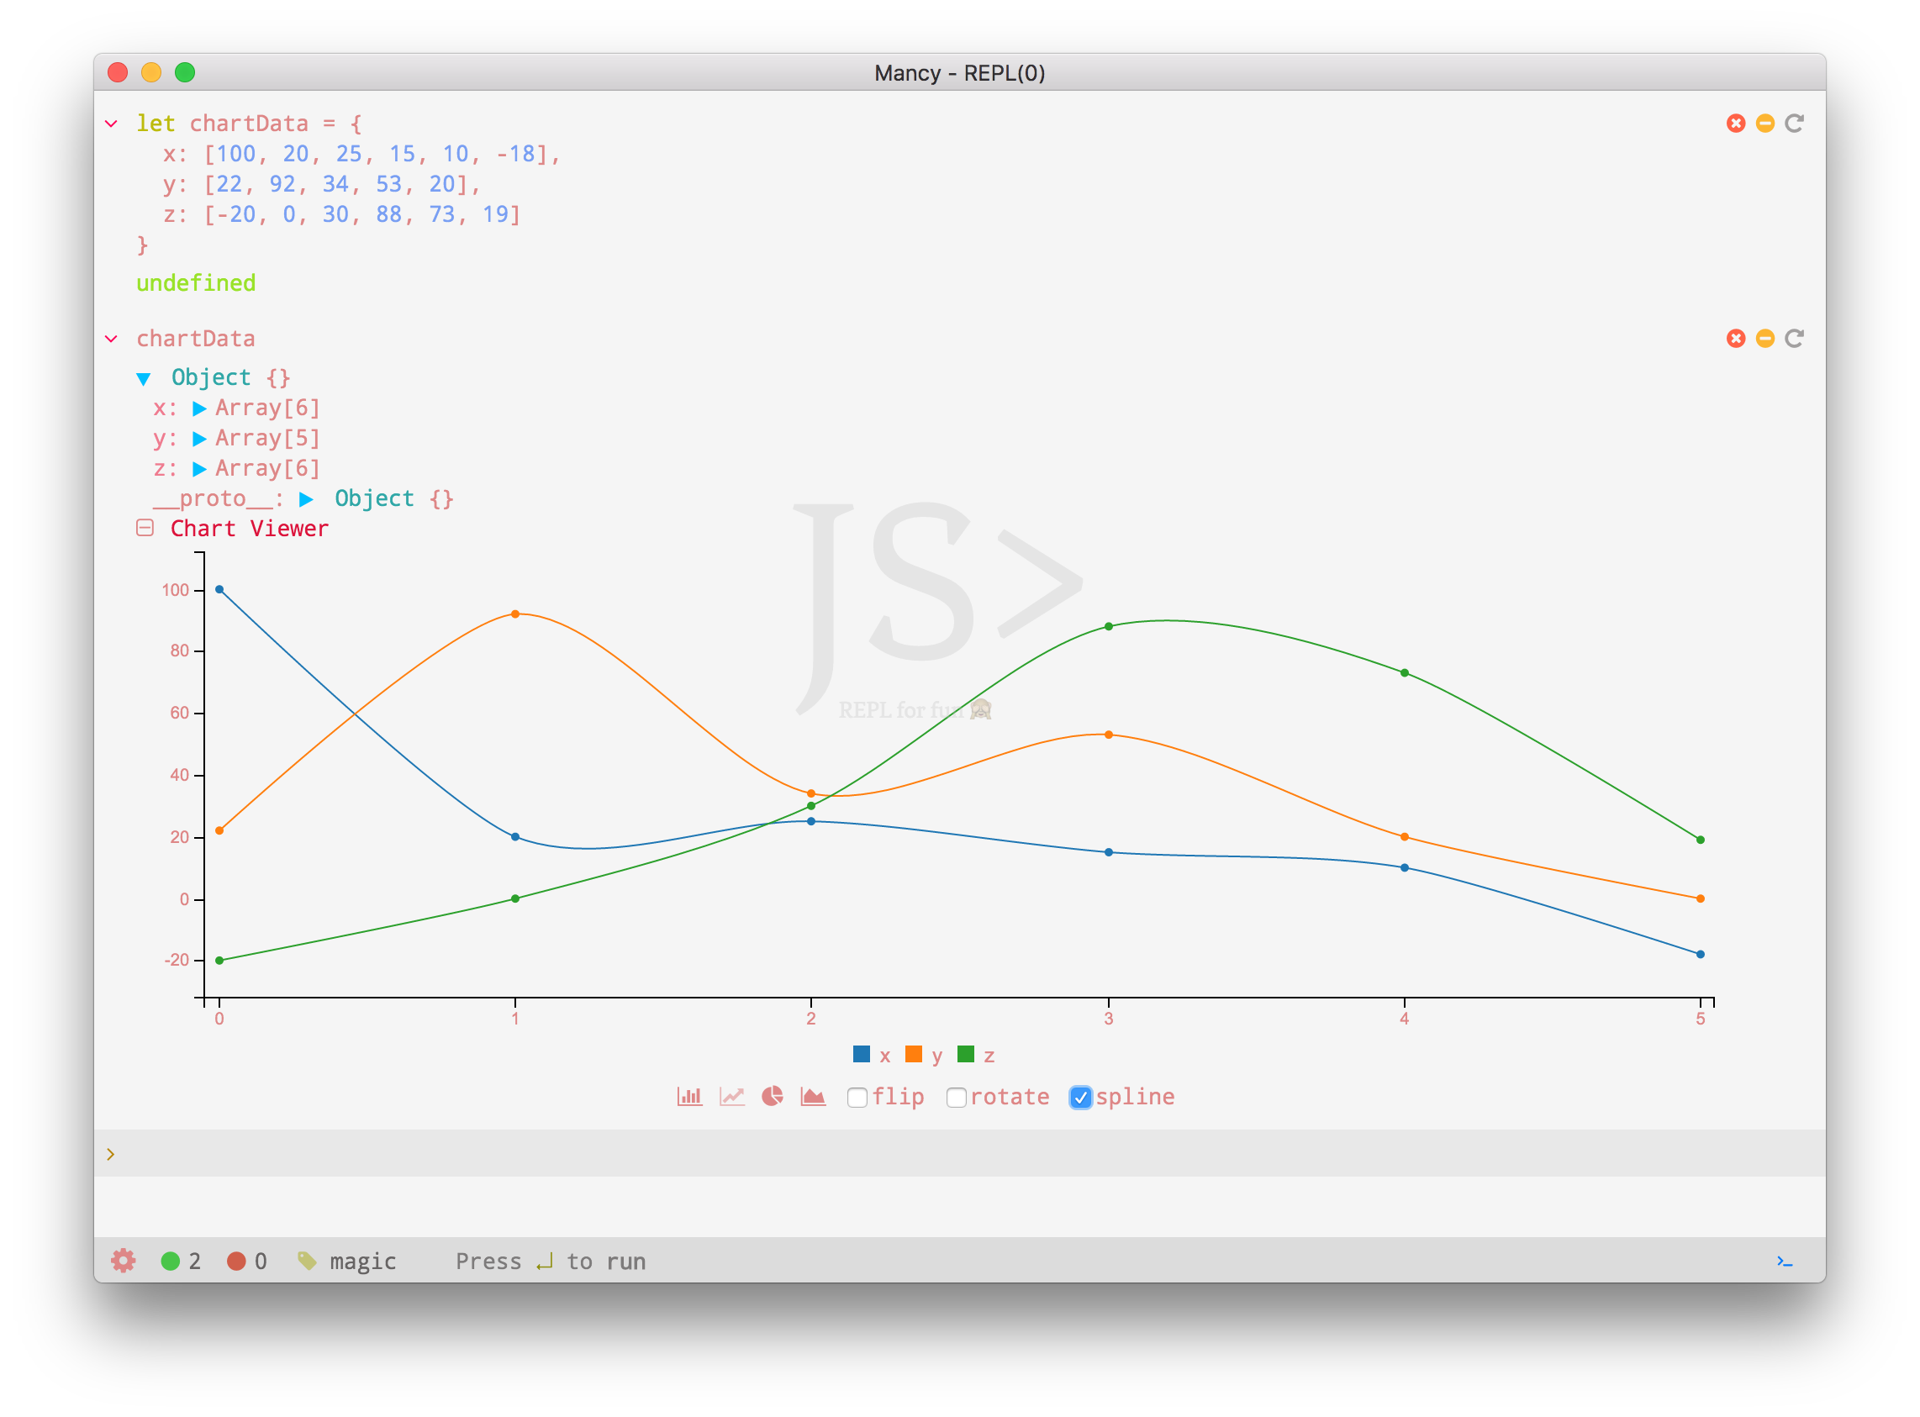Choose the area chart icon
Image resolution: width=1920 pixels, height=1417 pixels.
coord(812,1096)
